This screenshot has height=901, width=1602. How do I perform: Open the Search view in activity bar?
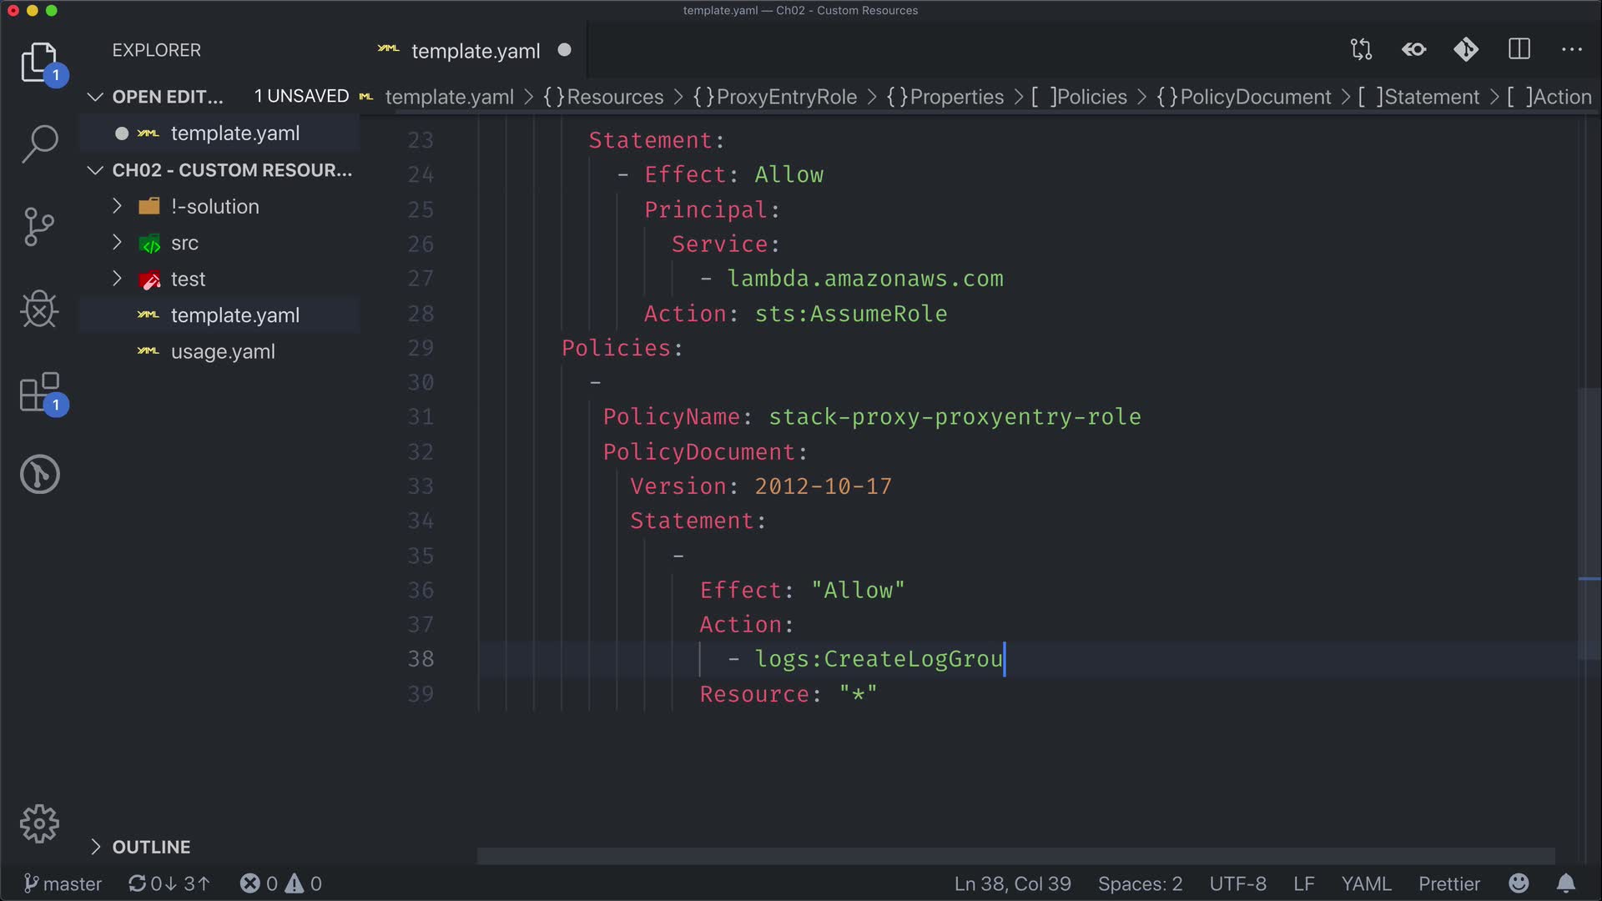coord(39,143)
